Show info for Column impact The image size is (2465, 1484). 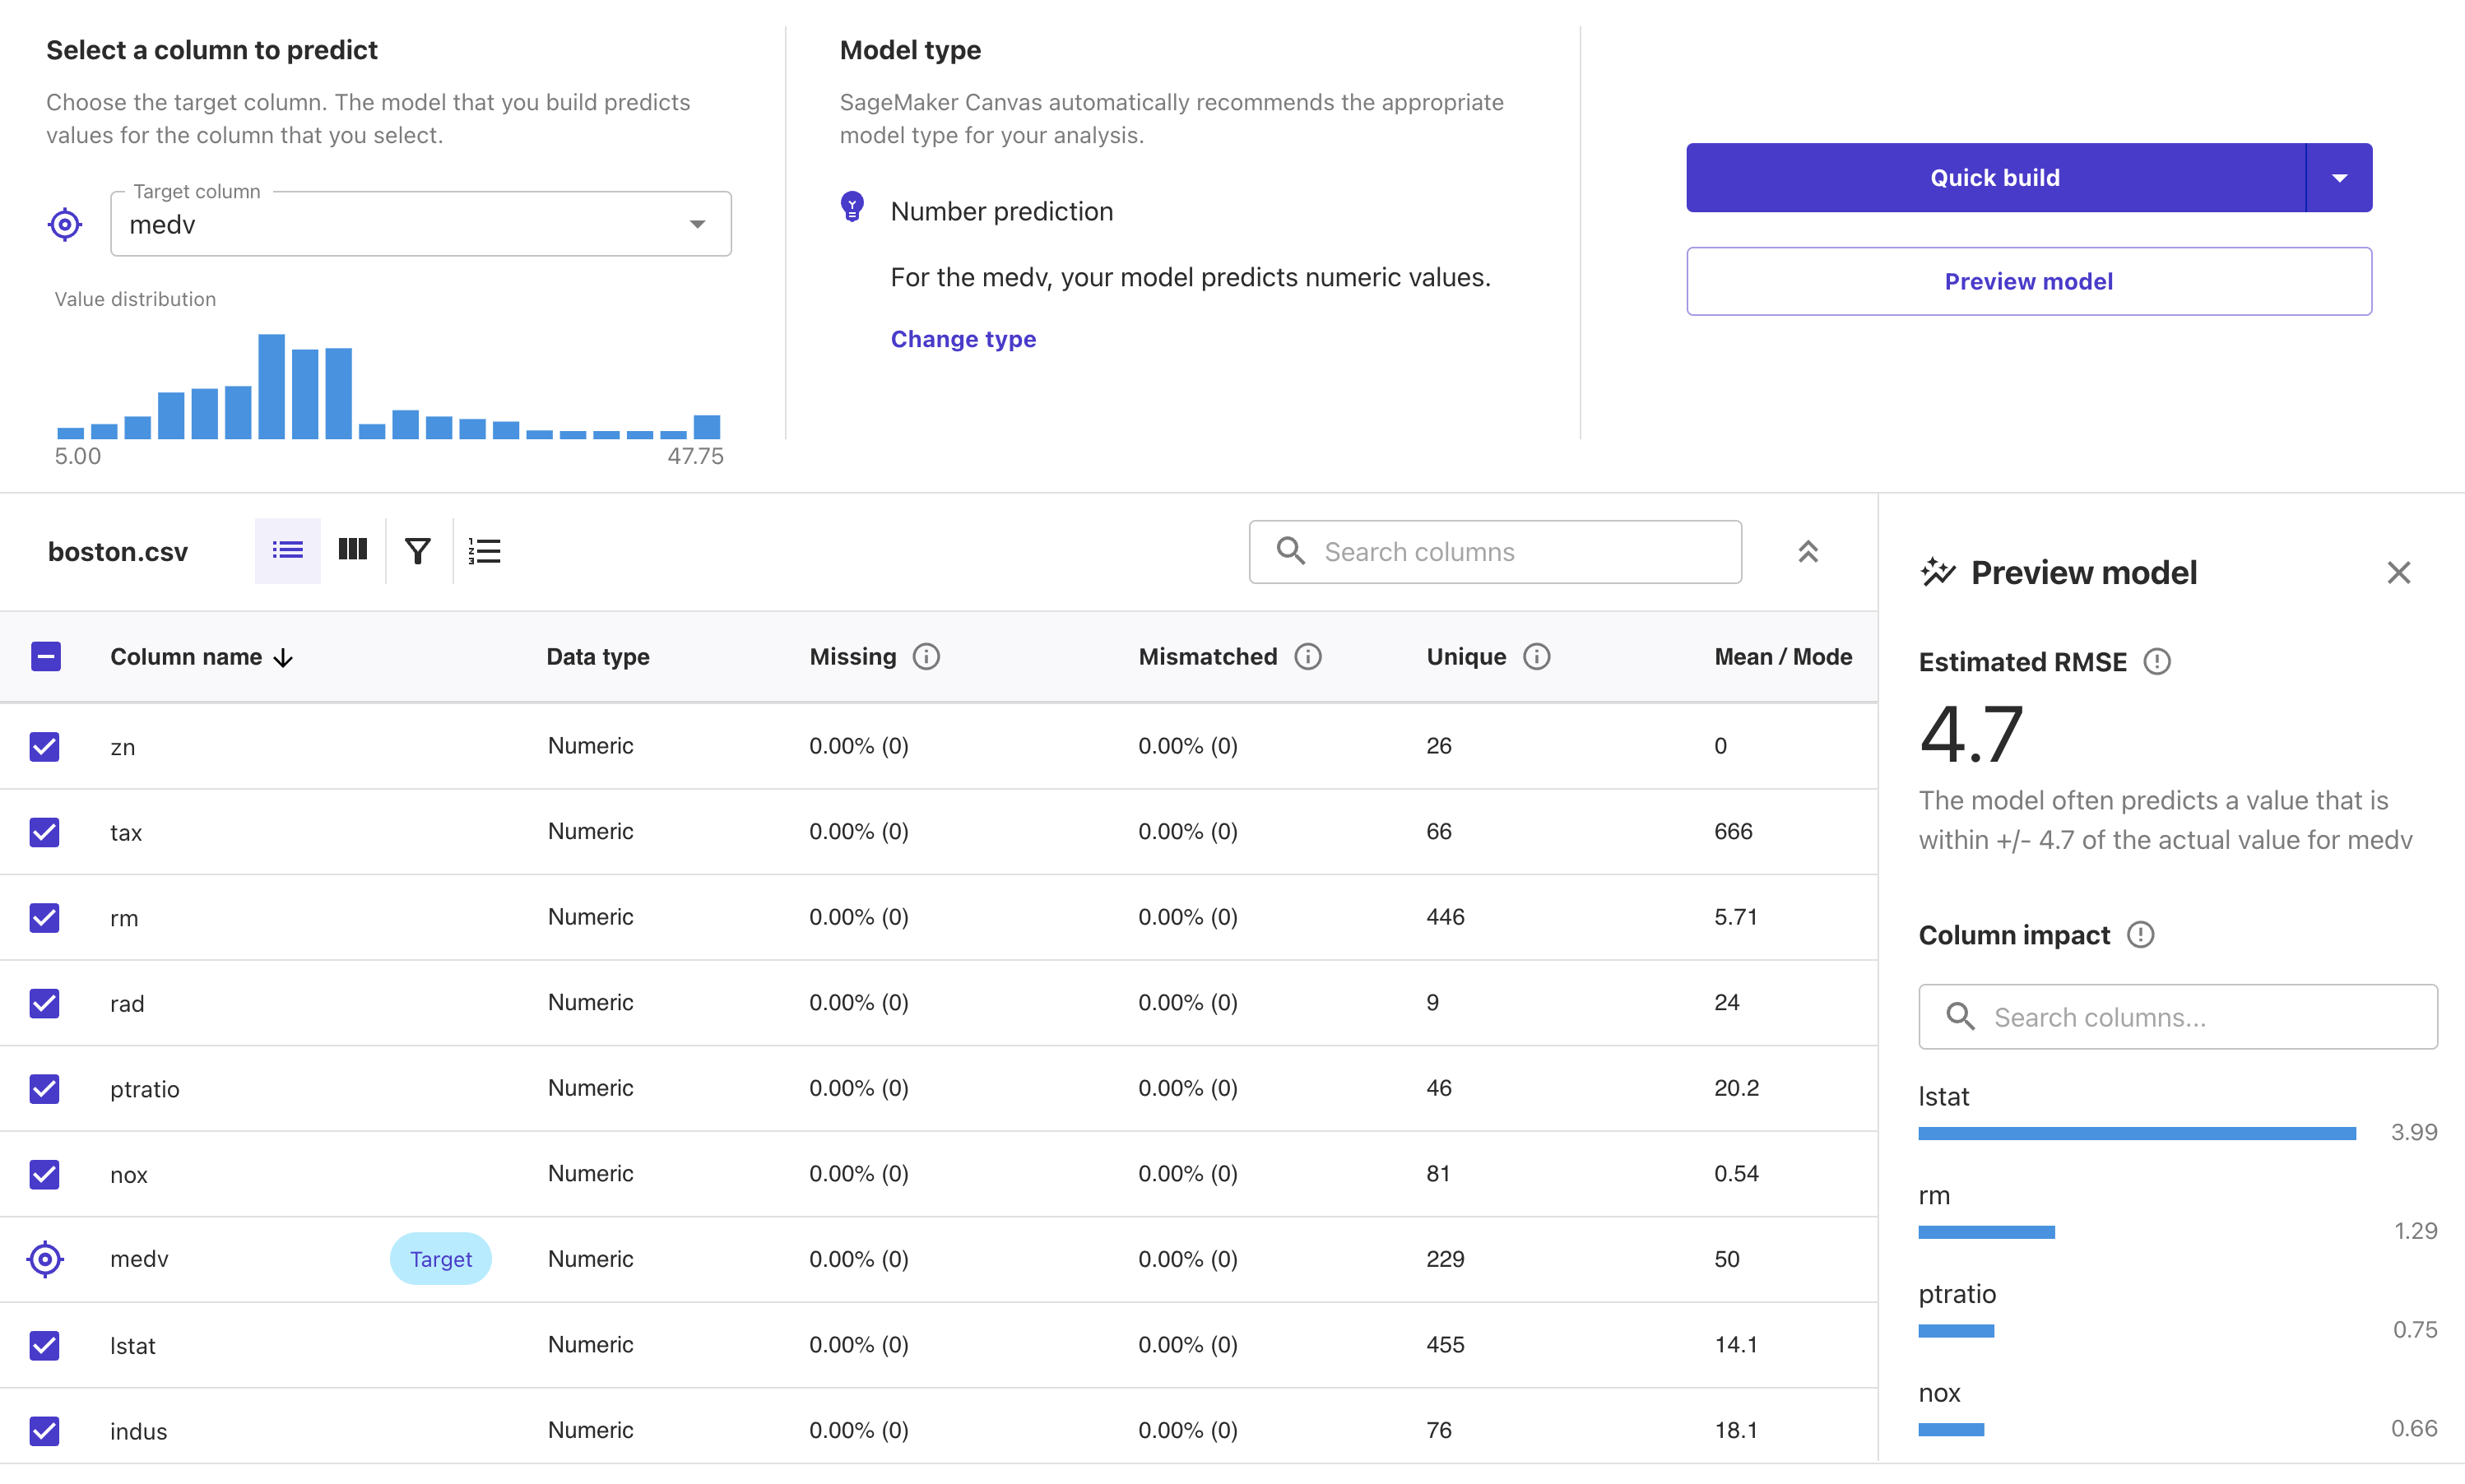[2140, 935]
